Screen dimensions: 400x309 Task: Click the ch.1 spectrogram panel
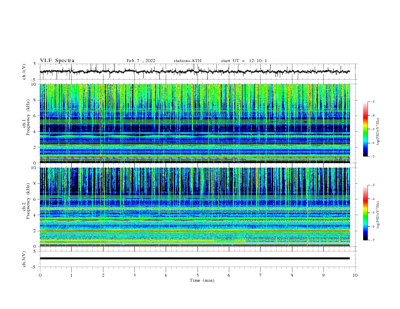[x=195, y=123]
